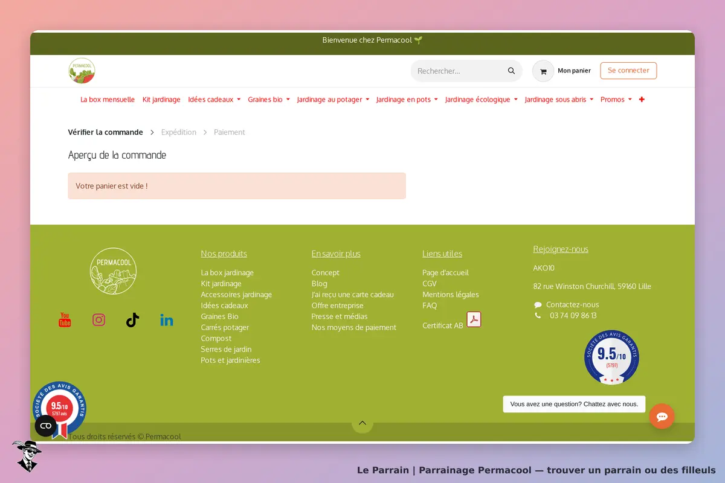Open Nos moyens de paiement link

(x=354, y=327)
